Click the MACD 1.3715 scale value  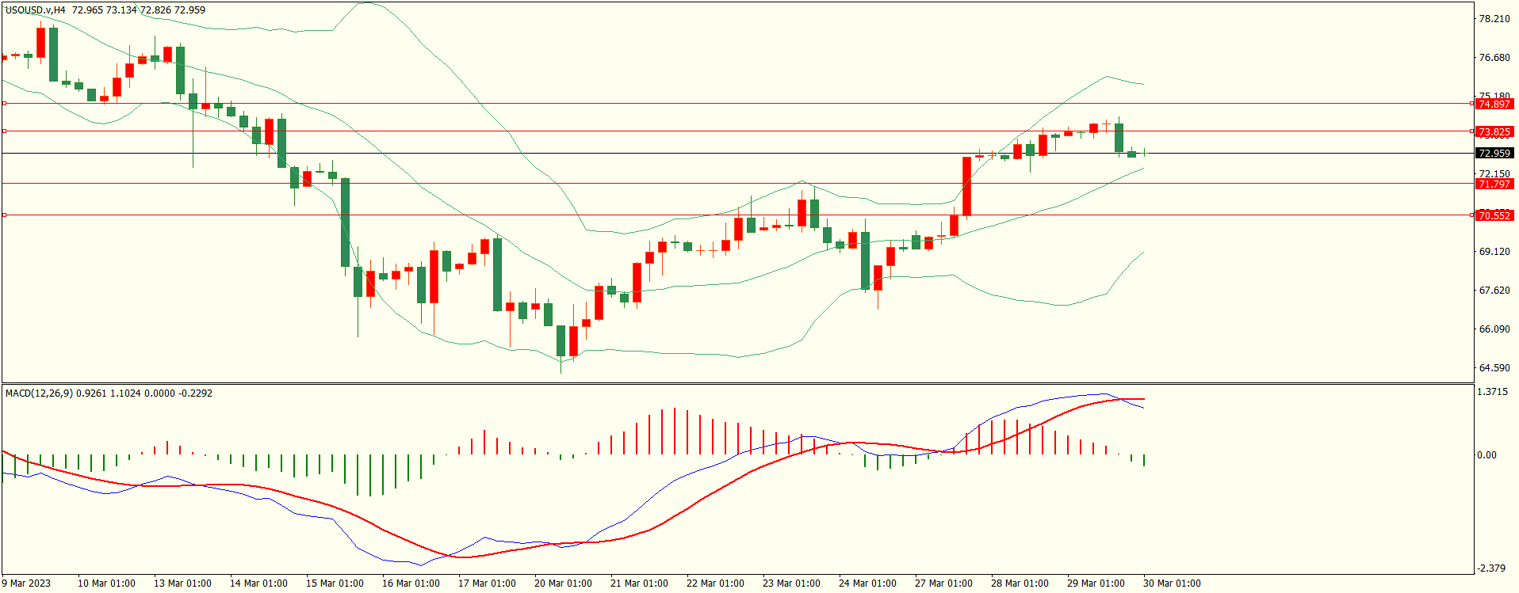1492,392
